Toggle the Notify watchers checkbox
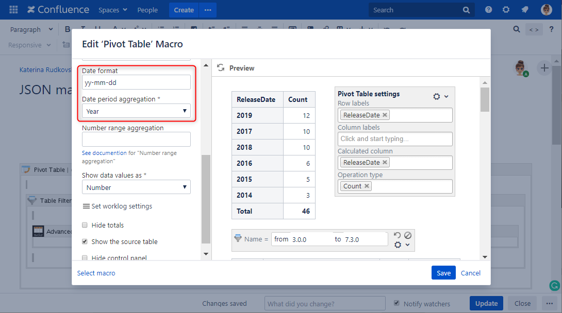The width and height of the screenshot is (562, 313). (396, 303)
